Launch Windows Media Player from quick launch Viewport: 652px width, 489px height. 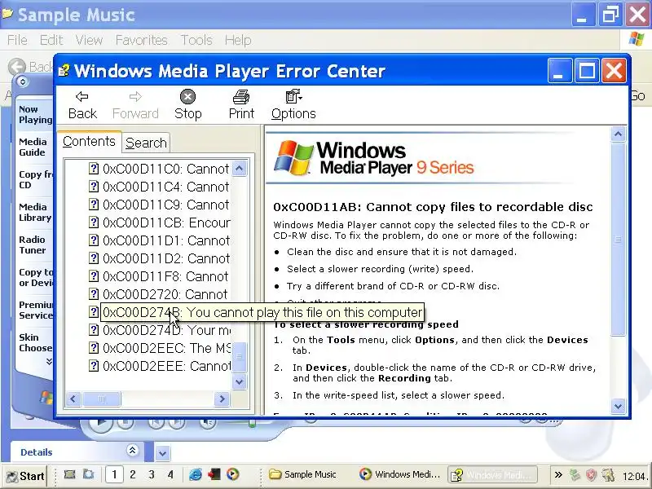click(233, 474)
